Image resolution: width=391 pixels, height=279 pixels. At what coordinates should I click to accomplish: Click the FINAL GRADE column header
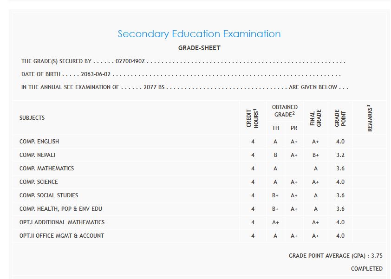(316, 118)
